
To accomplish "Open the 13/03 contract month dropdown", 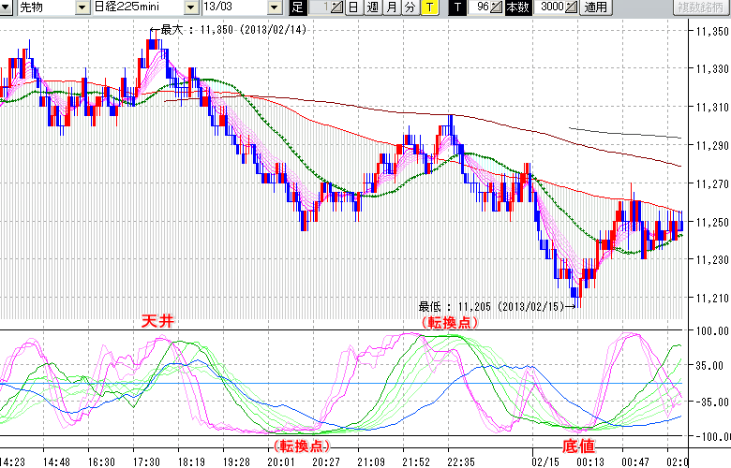I will point(275,7).
